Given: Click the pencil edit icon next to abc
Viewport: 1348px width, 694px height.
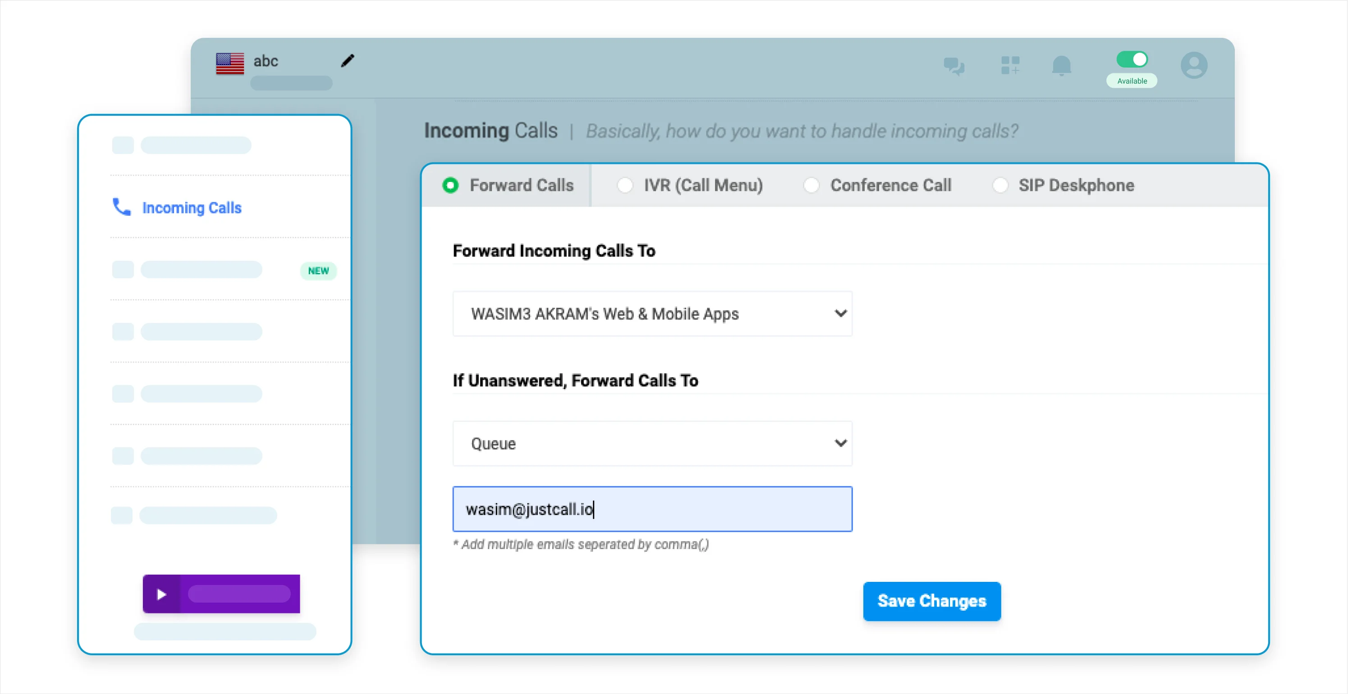Looking at the screenshot, I should [348, 61].
